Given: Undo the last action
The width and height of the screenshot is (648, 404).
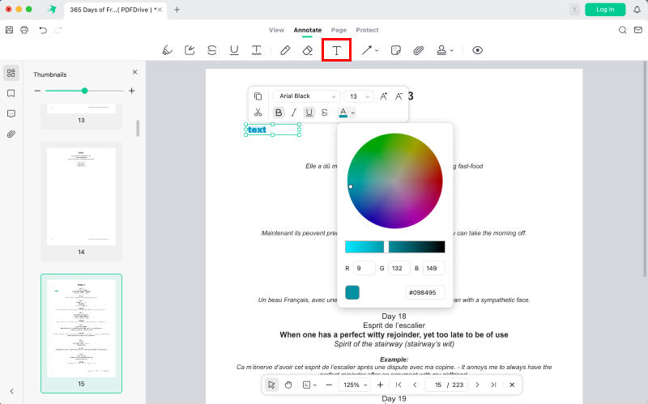Looking at the screenshot, I should [43, 30].
